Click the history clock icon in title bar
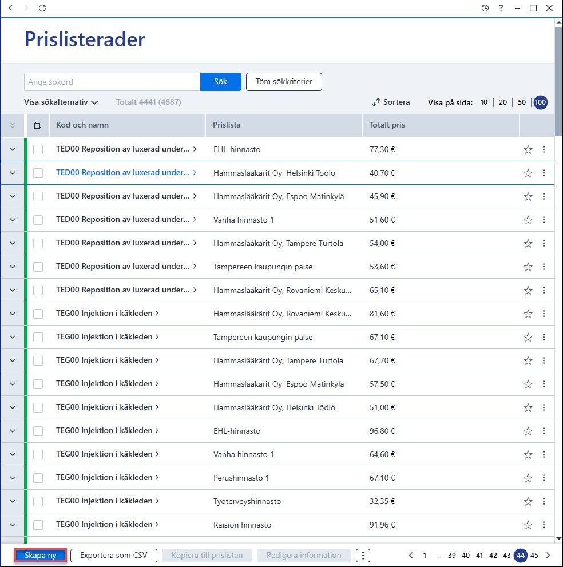The height and width of the screenshot is (567, 563). pos(485,8)
